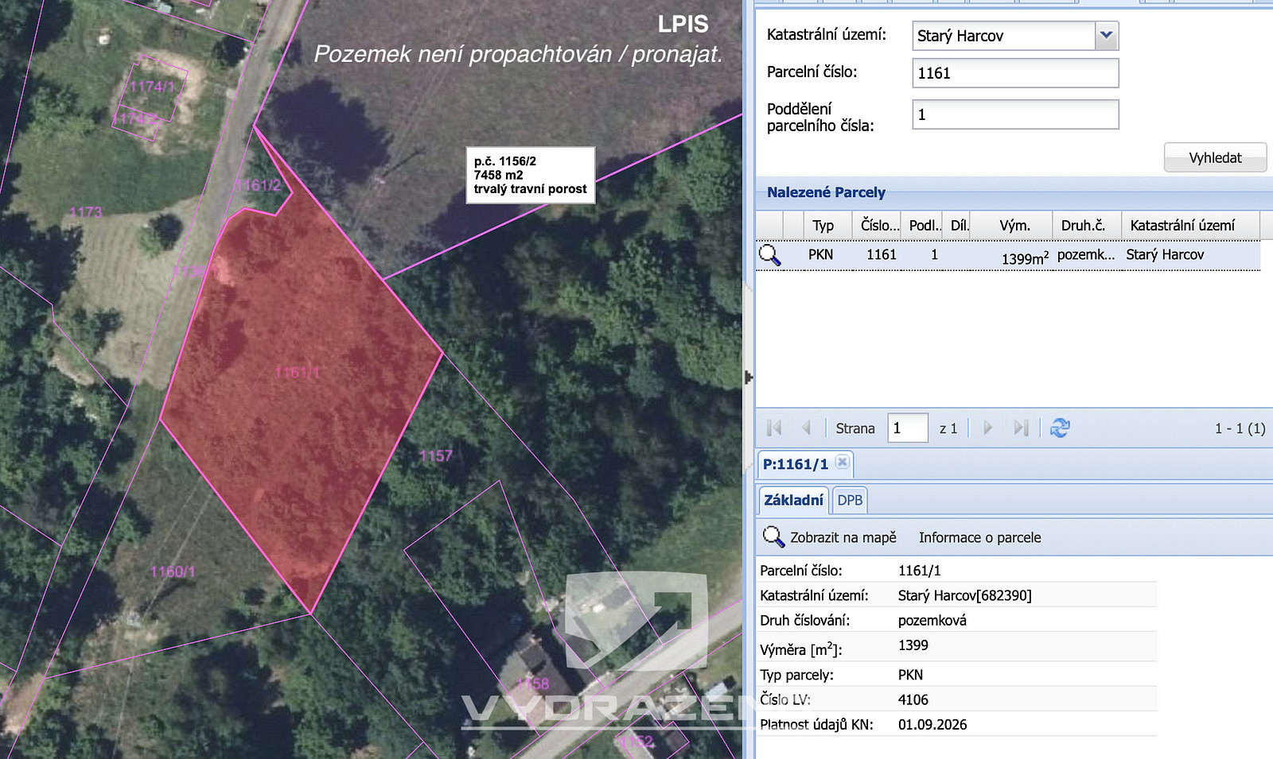Click parcel label 1173 on the map
The height and width of the screenshot is (759, 1273).
point(86,212)
